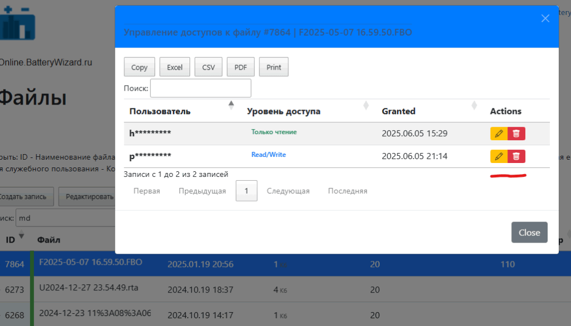Copy the access table to clipboard
Viewport: 571px width, 326px height.
pos(139,67)
